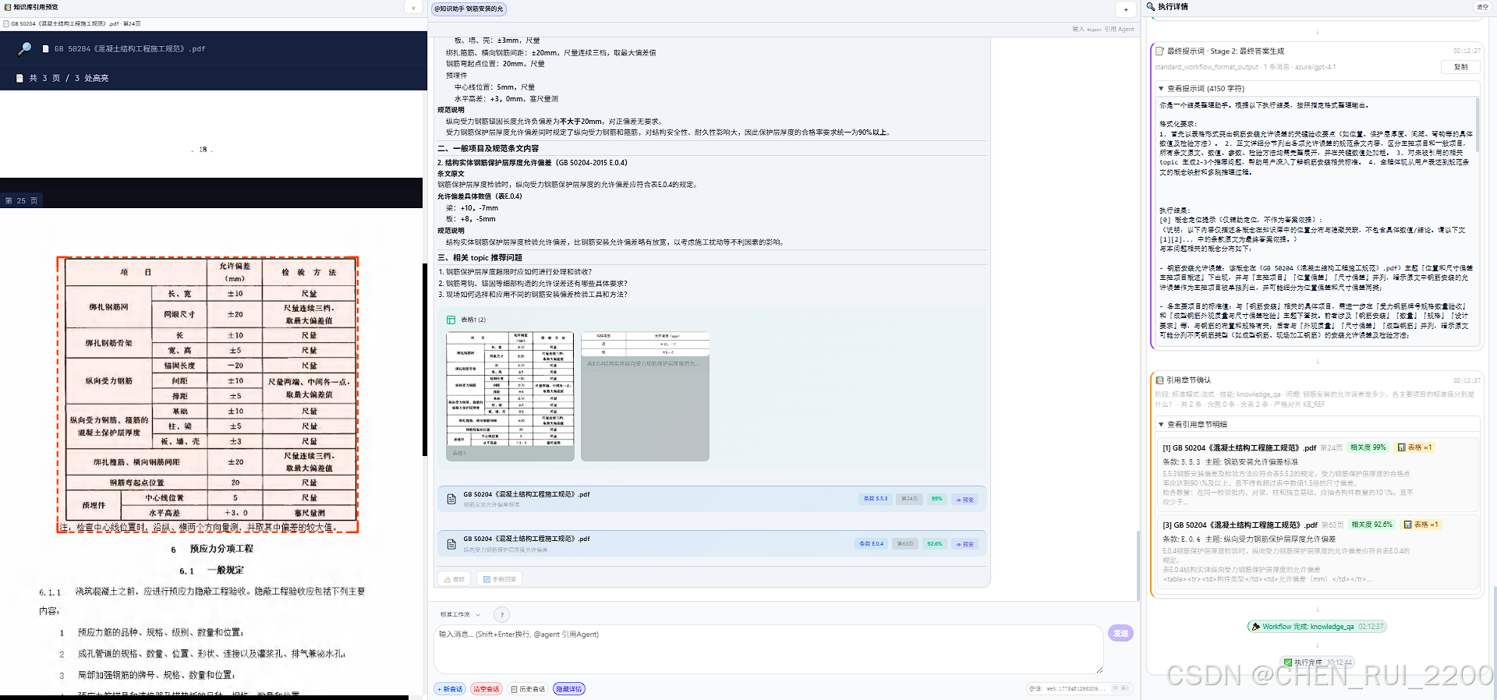Click document icon of 条款 5.5.3 reference card
The width and height of the screenshot is (1497, 700).
point(451,499)
